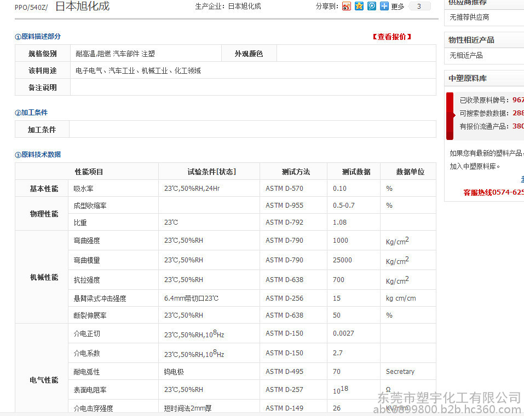The image size is (524, 416).
Task: Open the 查看报价 price link
Action: coord(392,37)
